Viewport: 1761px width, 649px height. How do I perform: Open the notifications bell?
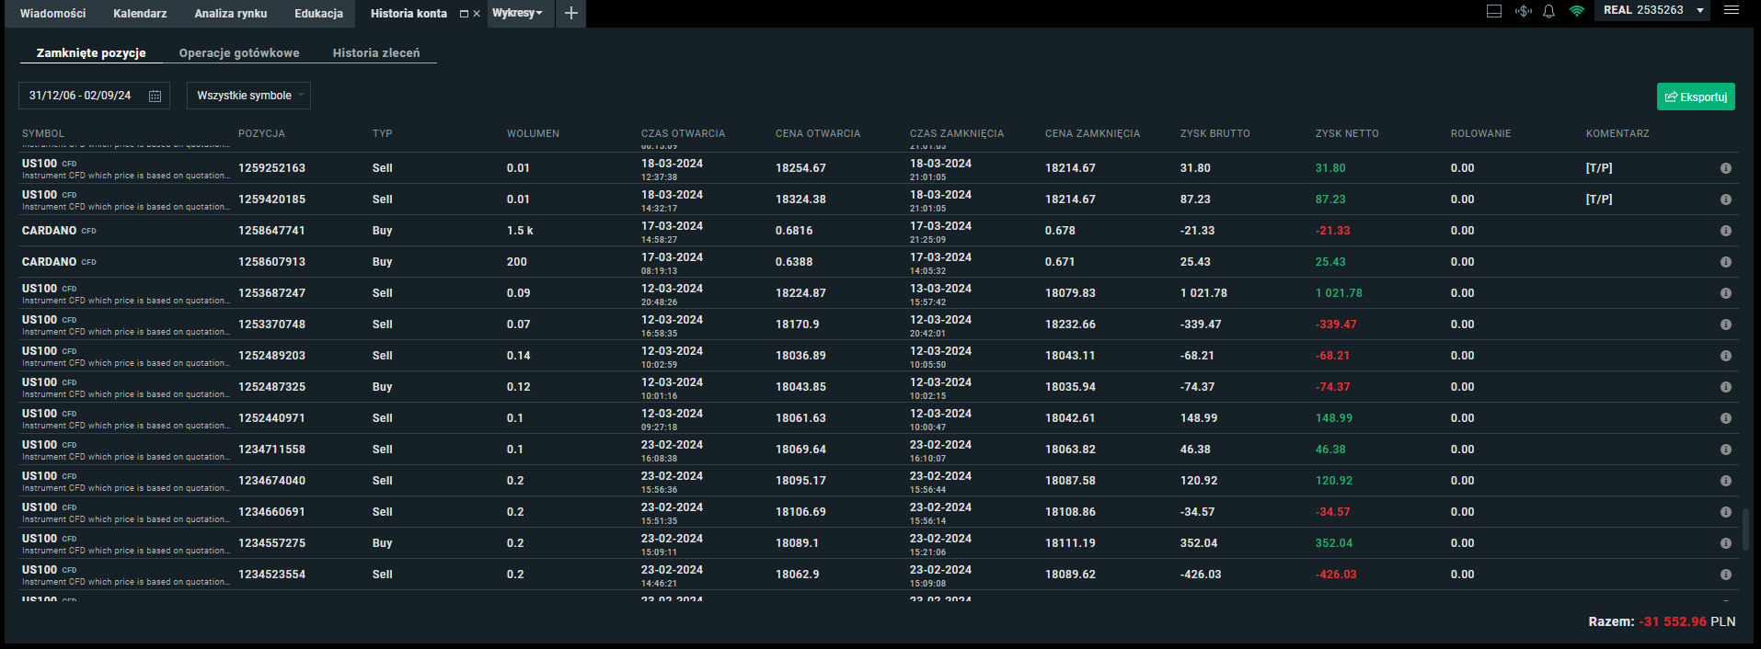pyautogui.click(x=1549, y=12)
